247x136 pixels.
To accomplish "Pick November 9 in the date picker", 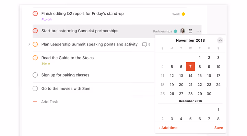I will tap(209, 67).
